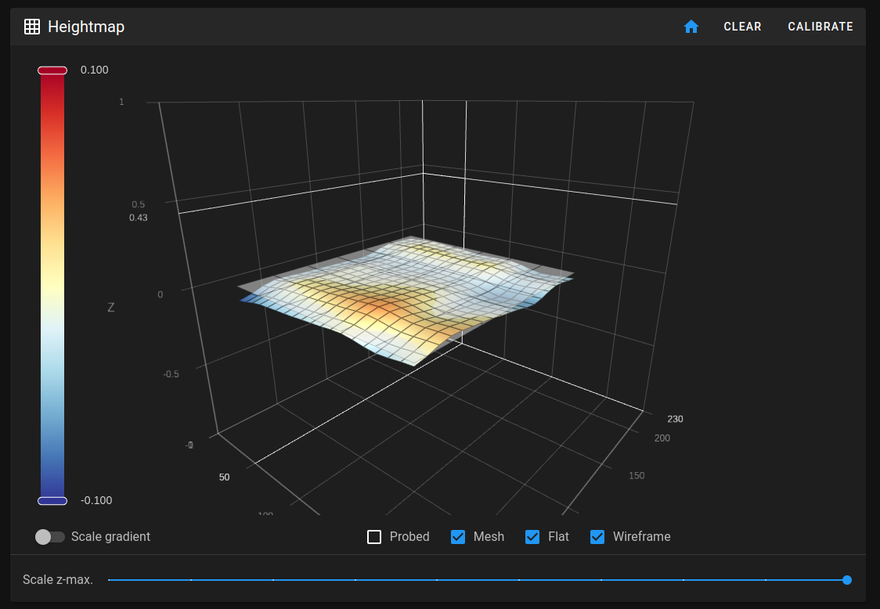
Task: Click the blue lower gradient handle at -0.100
Action: click(52, 501)
